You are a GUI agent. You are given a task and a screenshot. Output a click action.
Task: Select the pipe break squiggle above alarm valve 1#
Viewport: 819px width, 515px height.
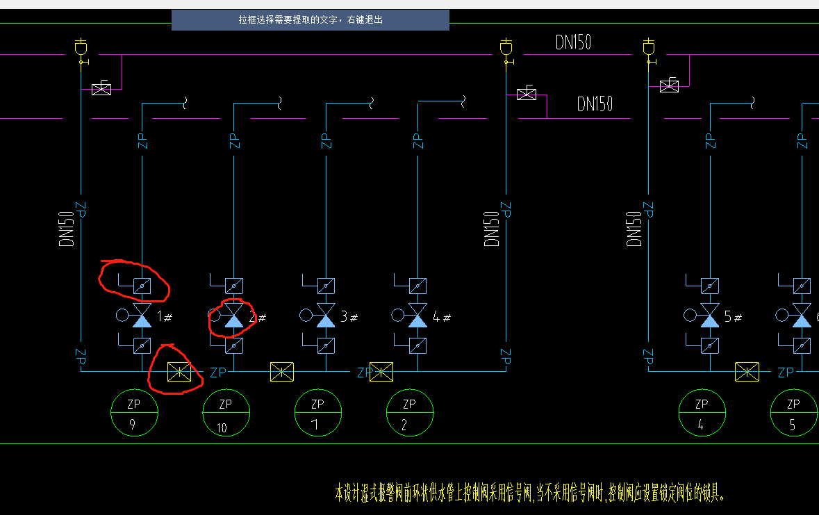(184, 103)
